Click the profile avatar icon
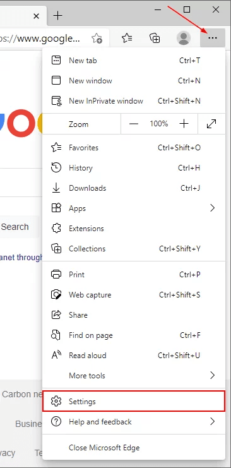This screenshot has height=468, width=231. tap(184, 38)
